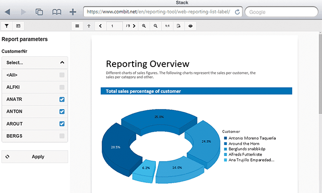
Task: Click the 'Report parameters' heading
Action: click(24, 39)
